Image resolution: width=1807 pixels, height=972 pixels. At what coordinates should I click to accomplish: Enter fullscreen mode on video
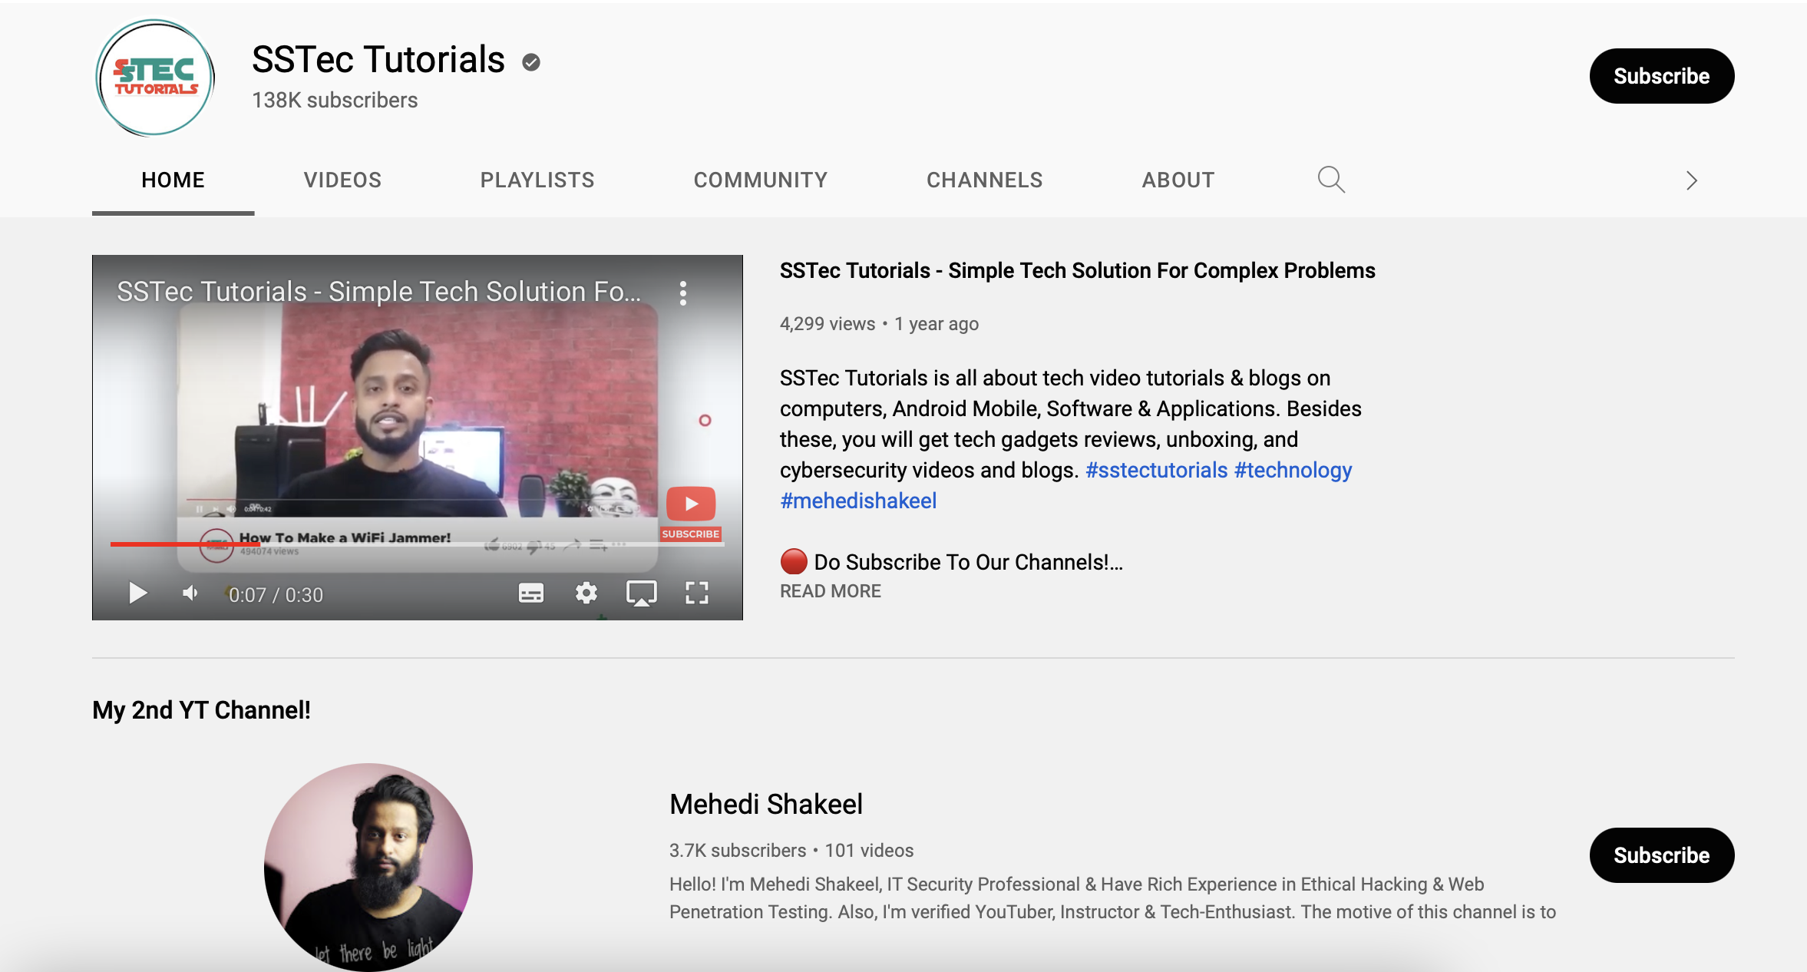[696, 593]
